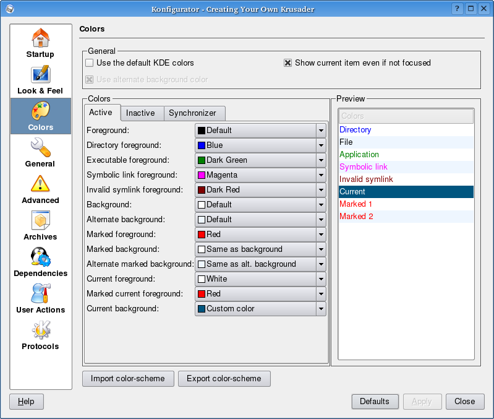494x419 pixels.
Task: Open the Startup settings page icon
Action: click(x=40, y=38)
